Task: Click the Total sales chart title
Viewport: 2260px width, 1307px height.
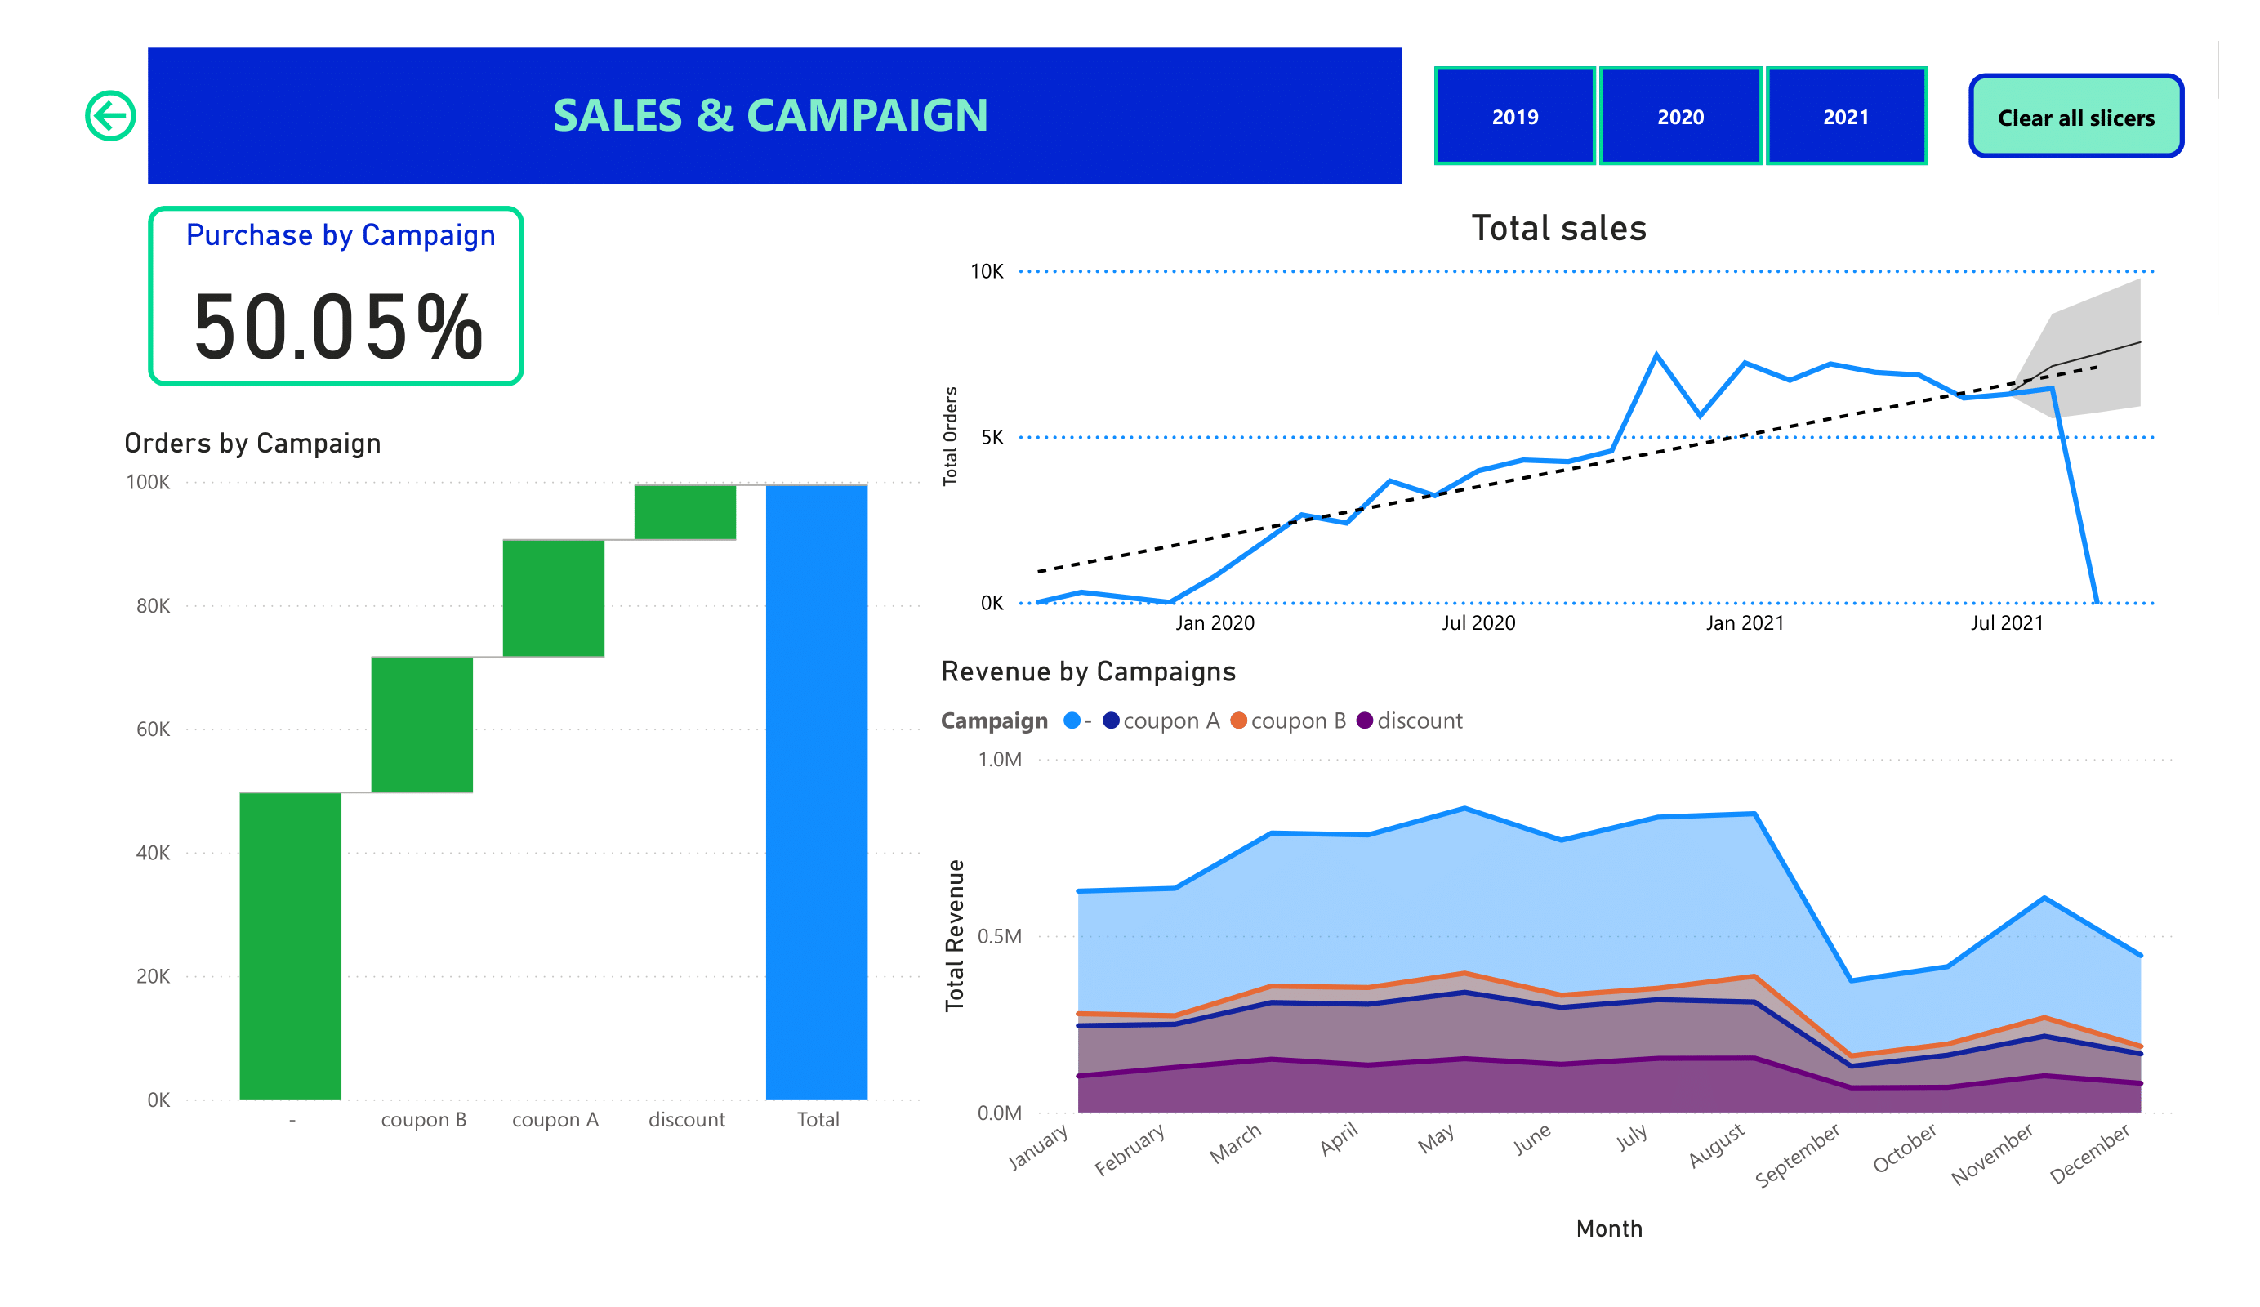Action: (x=1558, y=228)
